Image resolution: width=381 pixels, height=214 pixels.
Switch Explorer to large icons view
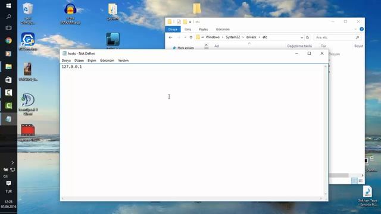pos(360,181)
